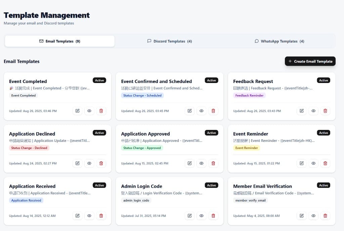Click the Feedback Reminder tag
Screen dimensions: 344x231
(x=249, y=95)
